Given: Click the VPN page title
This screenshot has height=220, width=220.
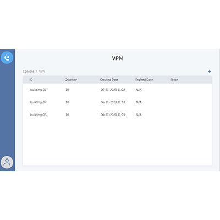Looking at the screenshot, I should (x=117, y=58).
